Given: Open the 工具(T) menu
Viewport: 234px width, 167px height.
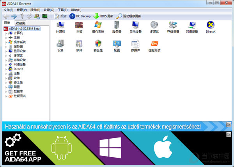Looking at the screenshot, I should tap(63, 10).
